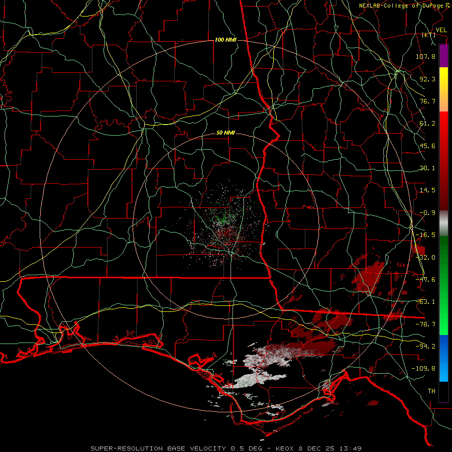Click the 50 NMI range ring label
Screen dimensions: 452x452
[225, 133]
